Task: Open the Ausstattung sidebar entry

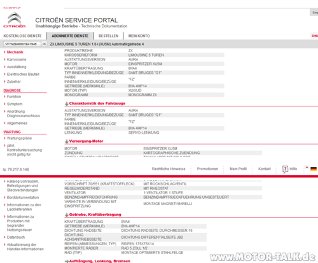Action: (x=17, y=67)
